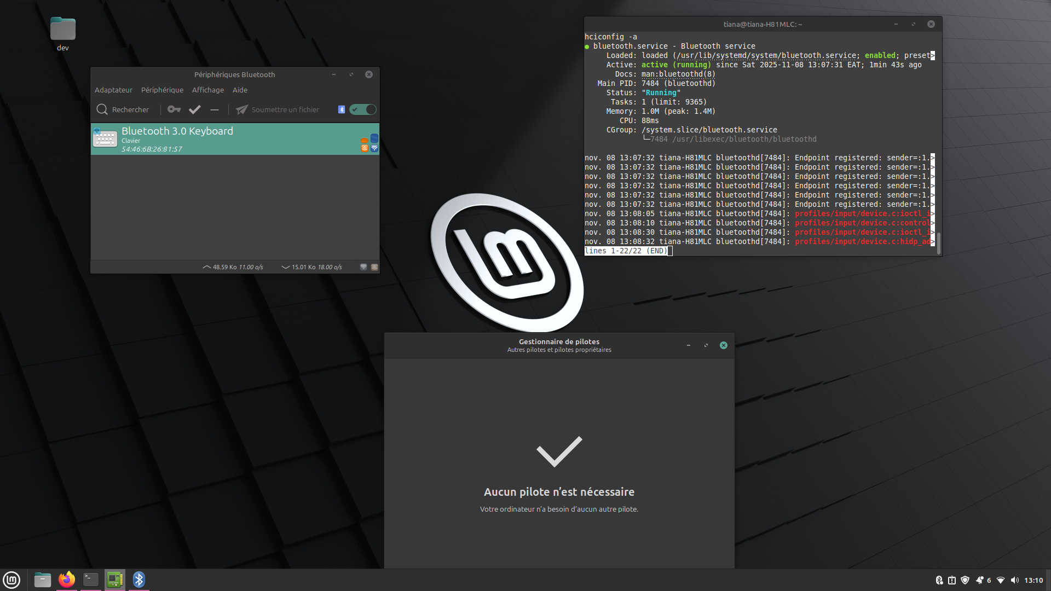
Task: Click the download stats 15.01 Ko
Action: click(x=311, y=267)
